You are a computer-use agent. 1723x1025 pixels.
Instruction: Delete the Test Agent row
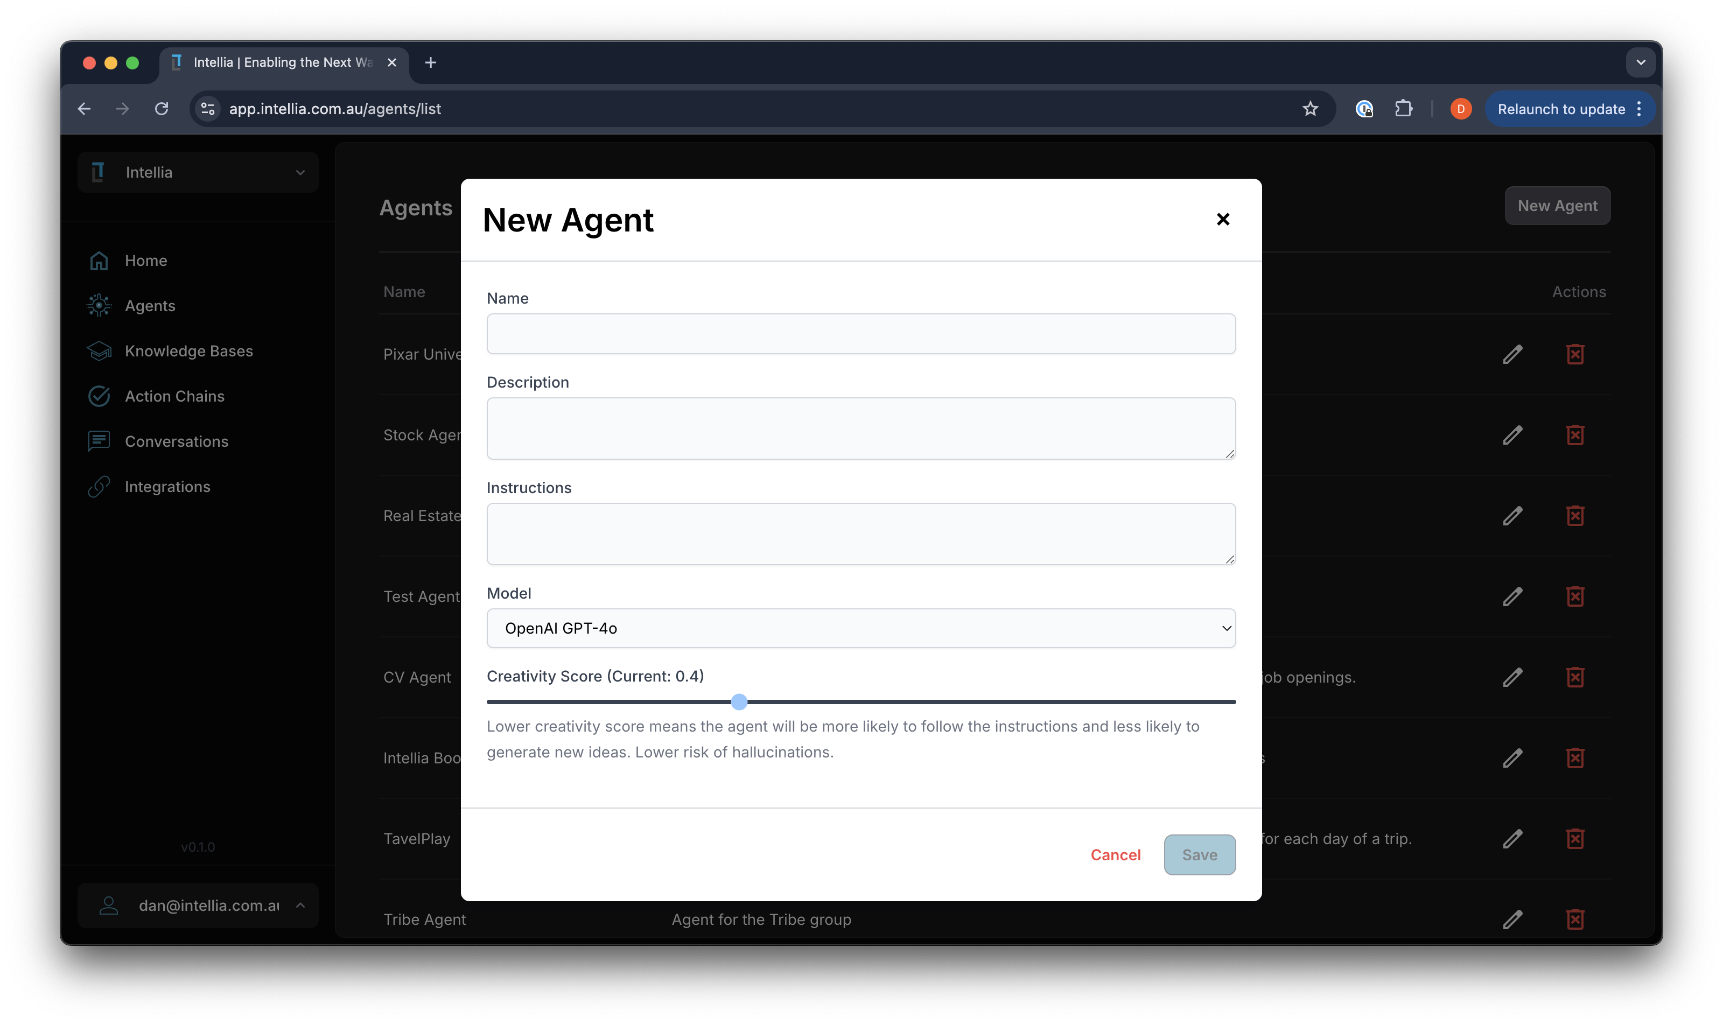[x=1574, y=597]
